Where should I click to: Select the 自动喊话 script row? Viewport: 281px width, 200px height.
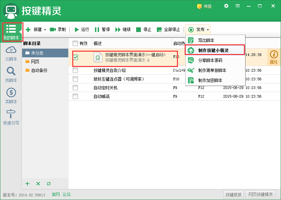click(175, 96)
